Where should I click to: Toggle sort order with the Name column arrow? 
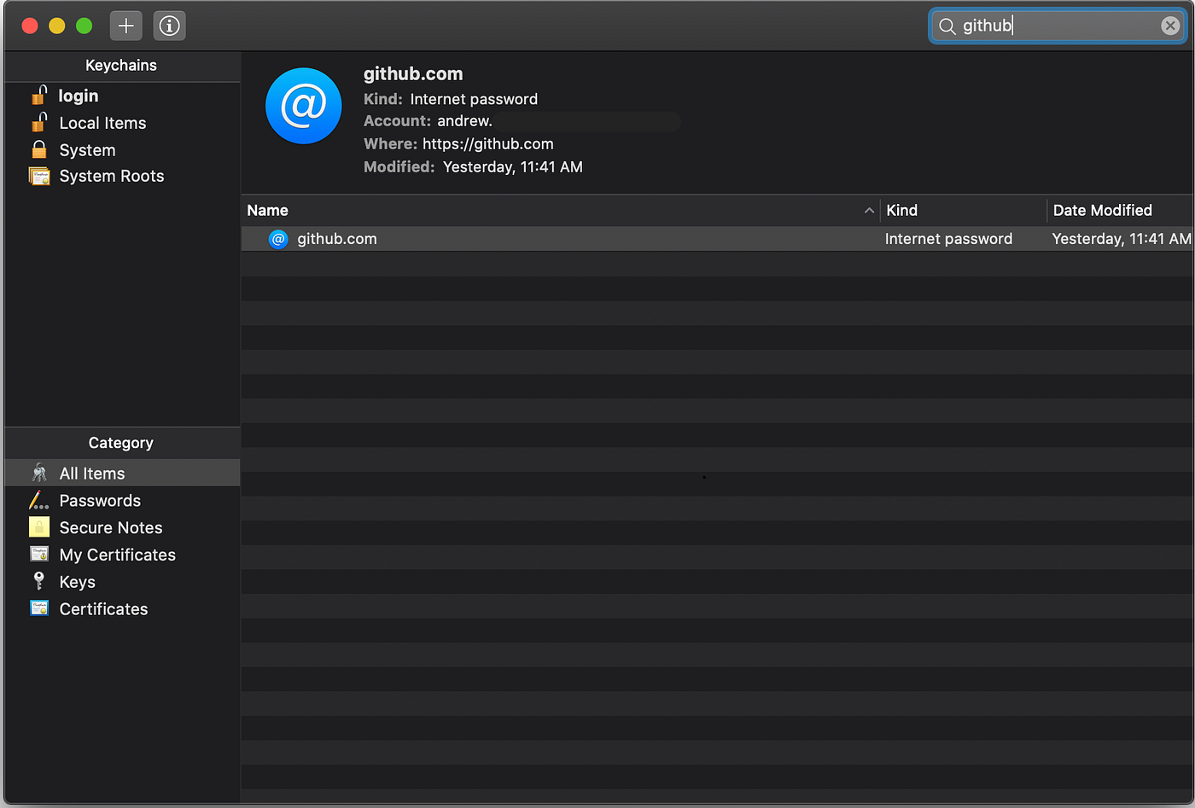[869, 210]
